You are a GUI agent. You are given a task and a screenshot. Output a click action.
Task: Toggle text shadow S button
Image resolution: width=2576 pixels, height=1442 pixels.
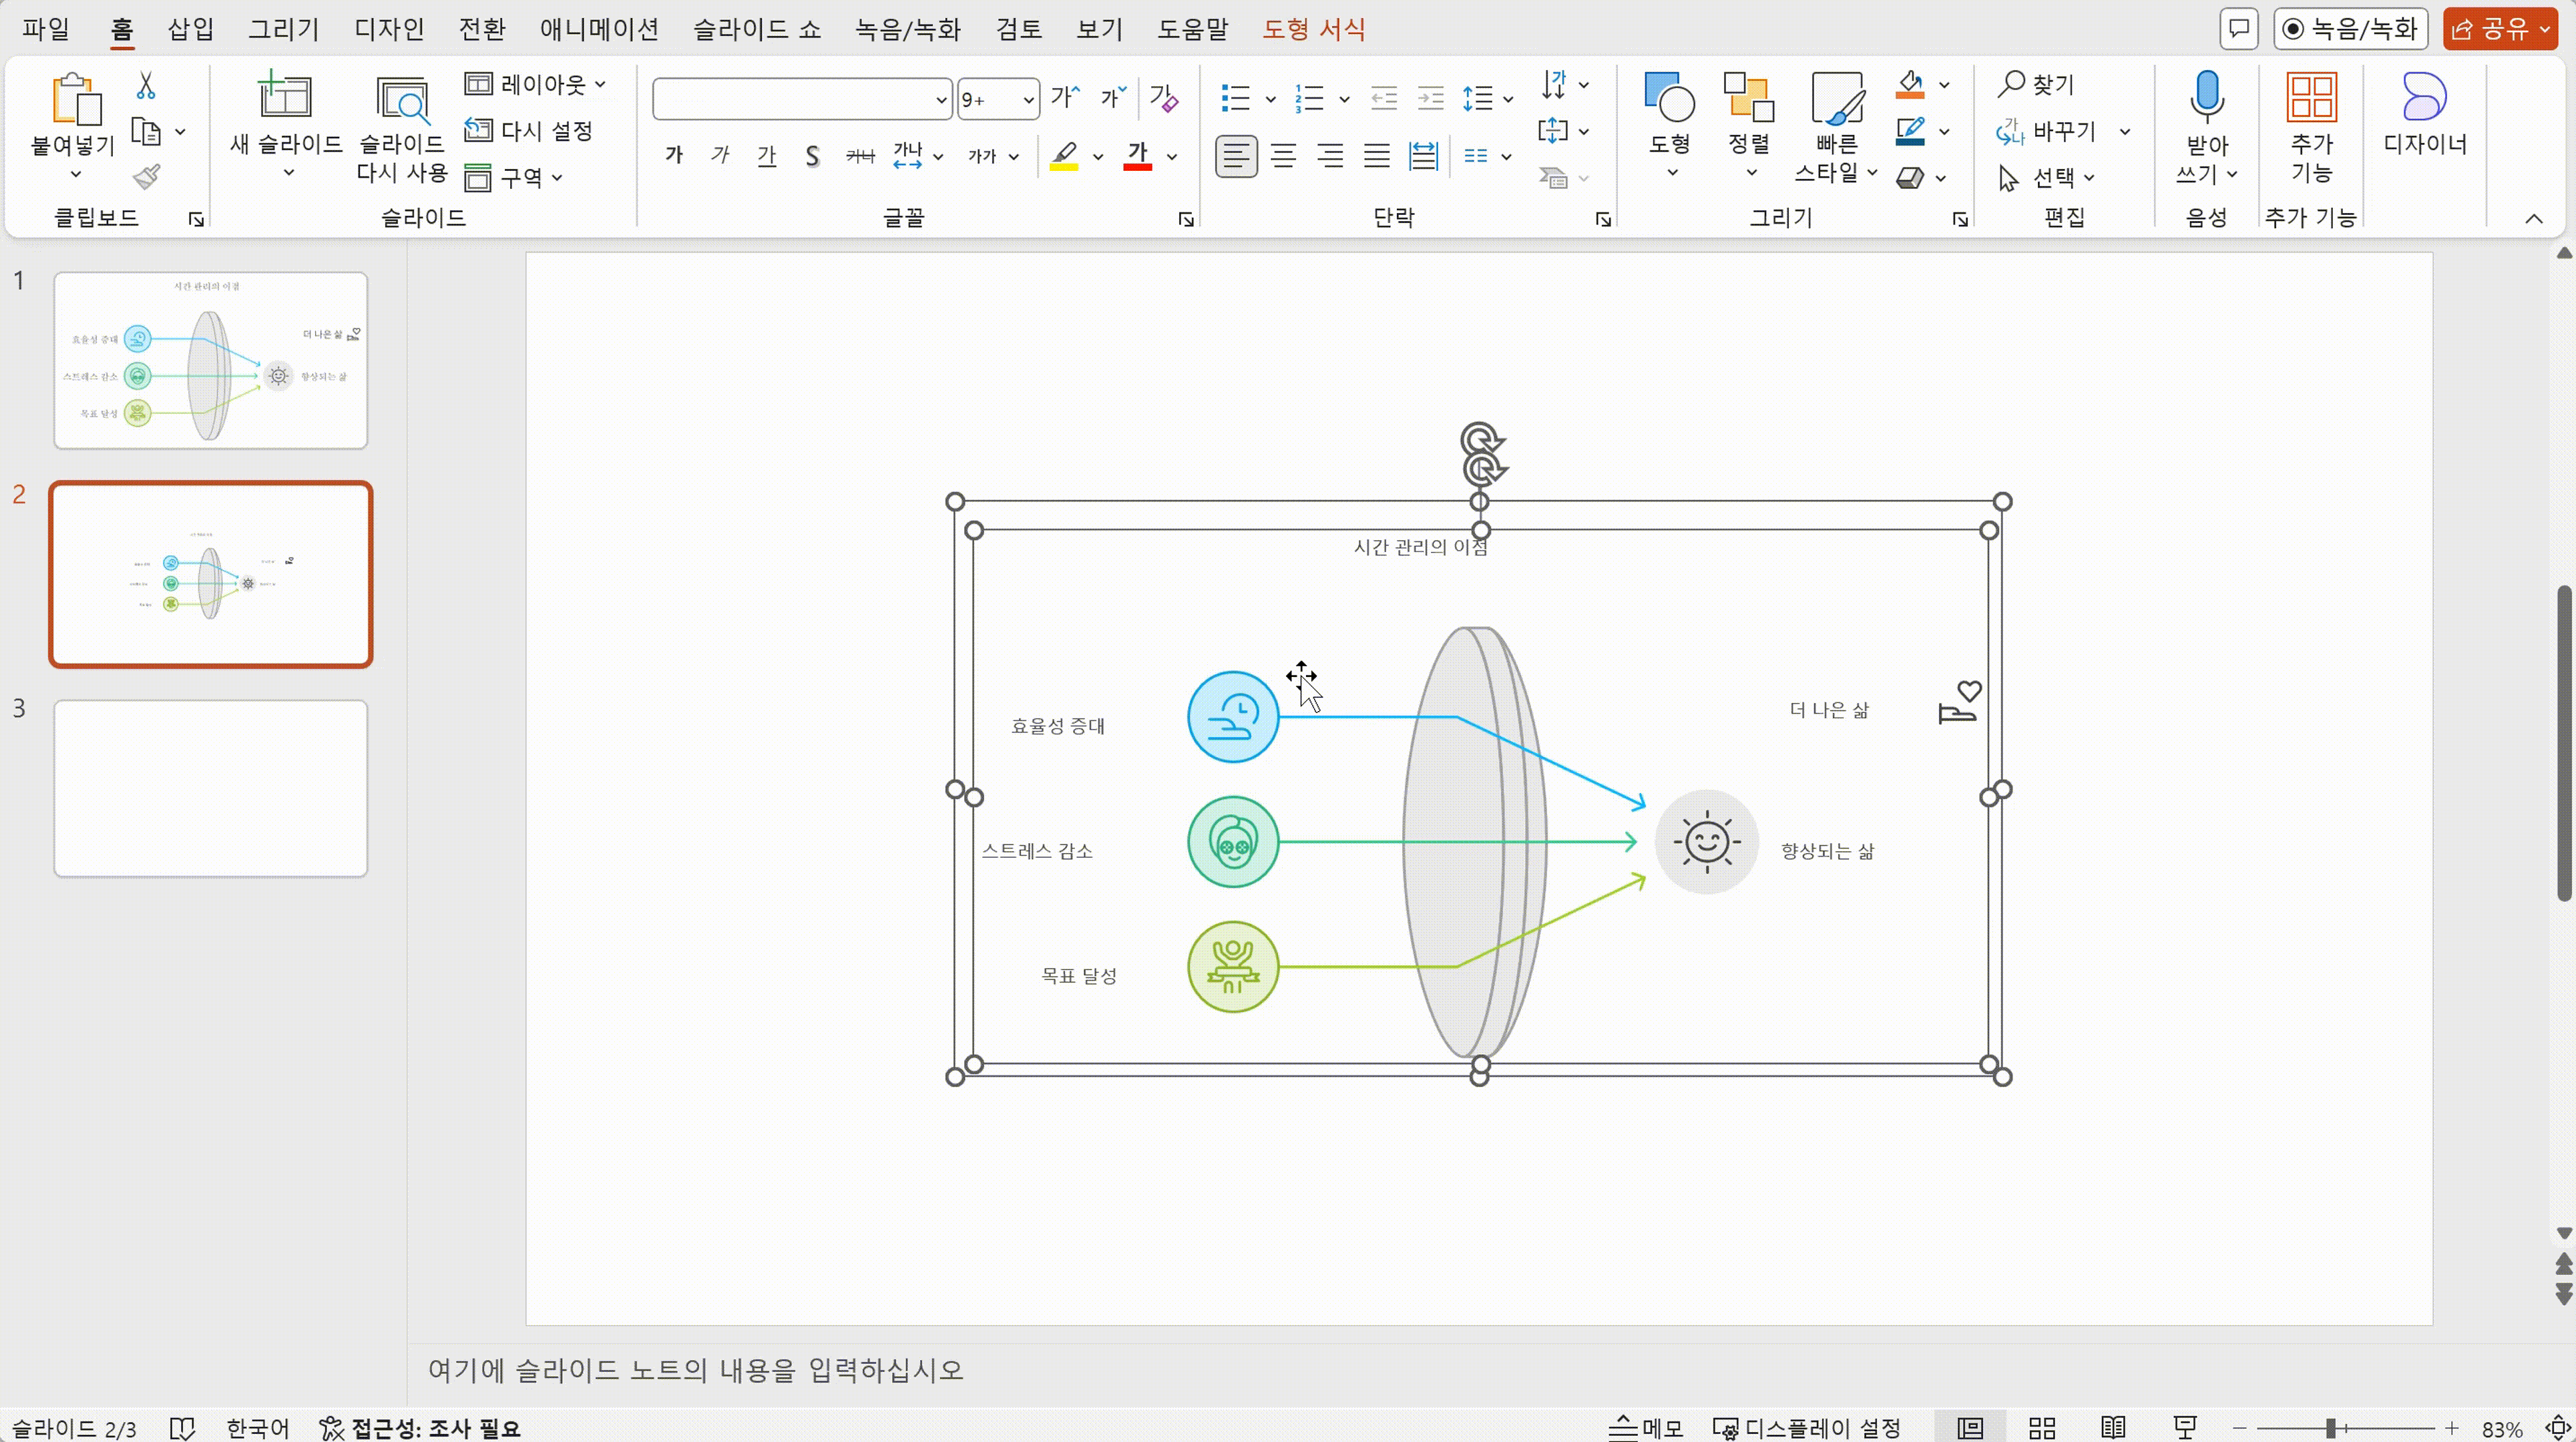[x=812, y=155]
